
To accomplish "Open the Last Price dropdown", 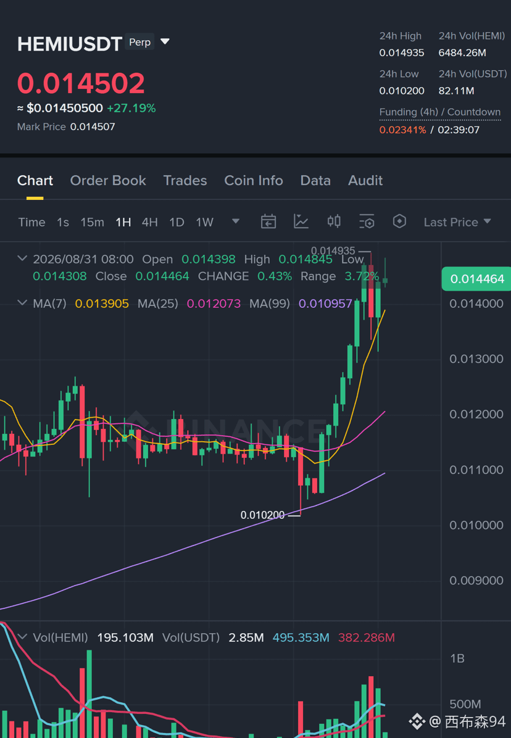I will tap(457, 222).
